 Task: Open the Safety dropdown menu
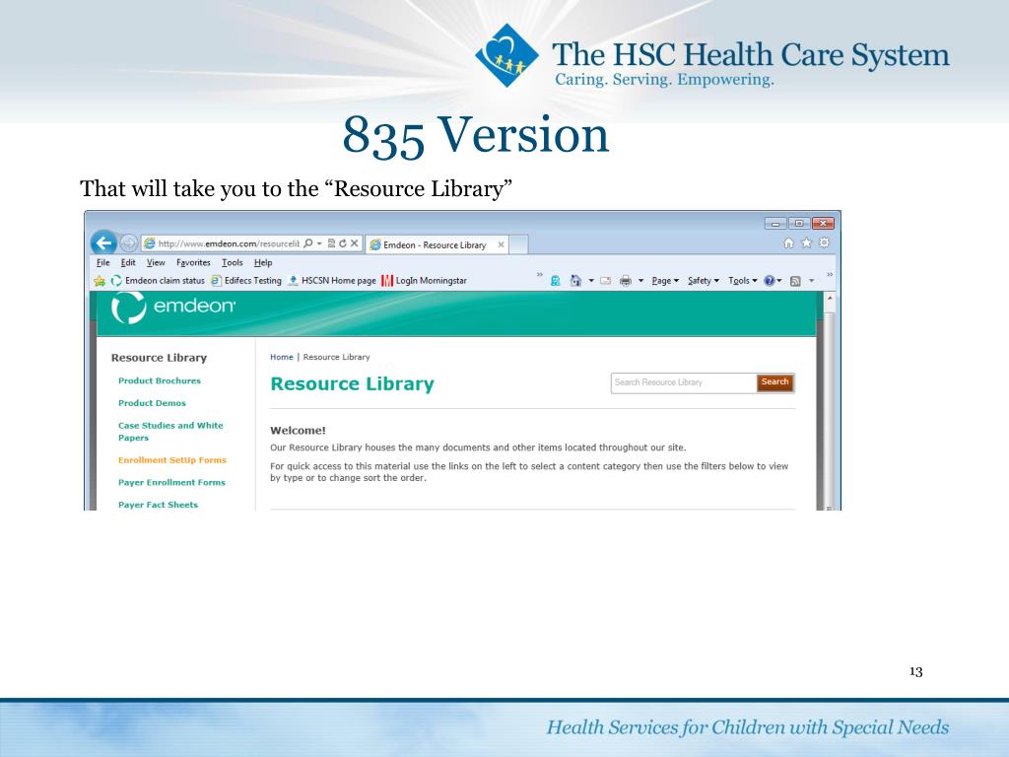pyautogui.click(x=704, y=281)
